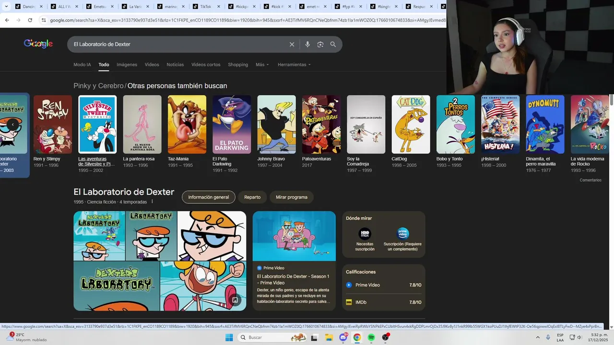Show hidden system tray icons

(537, 337)
